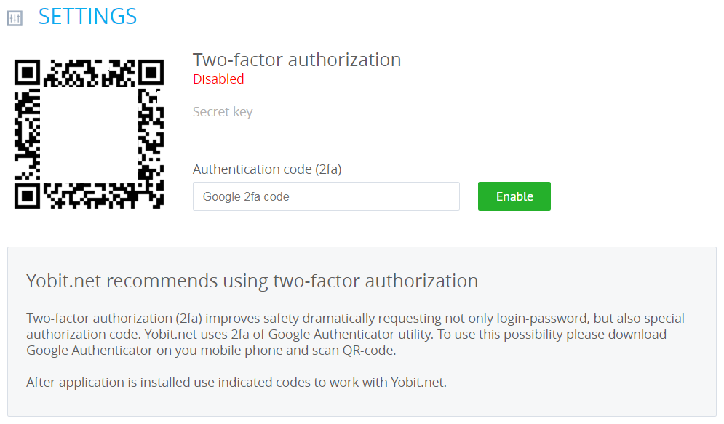Image resolution: width=724 pixels, height=424 pixels.
Task: Click the Authentication code (2fa) label
Action: pyautogui.click(x=267, y=169)
